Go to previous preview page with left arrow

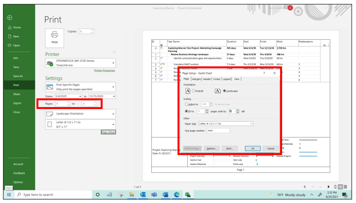[x=304, y=187]
